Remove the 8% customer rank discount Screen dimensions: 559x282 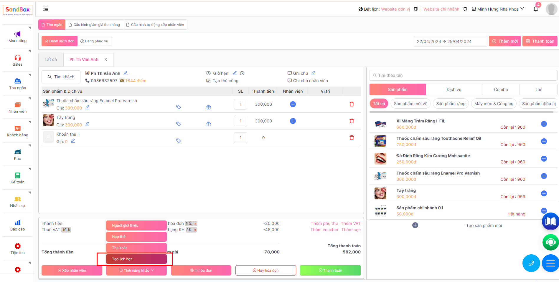(195, 230)
